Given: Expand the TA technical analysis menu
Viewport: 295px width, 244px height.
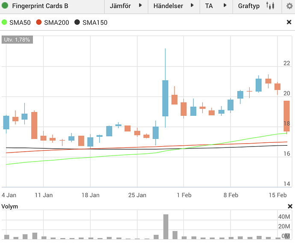Looking at the screenshot, I should pos(216,6).
